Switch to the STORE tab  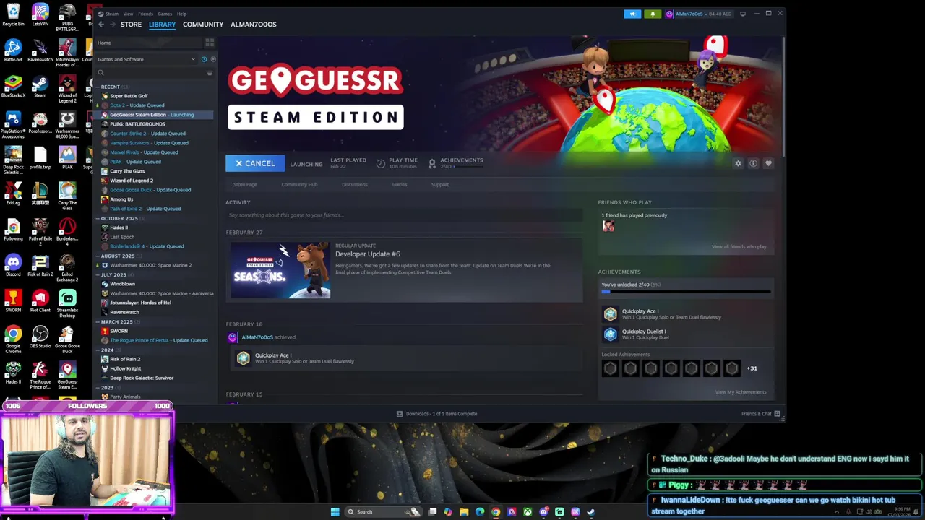click(131, 25)
